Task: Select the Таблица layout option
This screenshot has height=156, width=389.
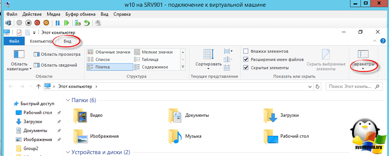Action: click(x=150, y=59)
